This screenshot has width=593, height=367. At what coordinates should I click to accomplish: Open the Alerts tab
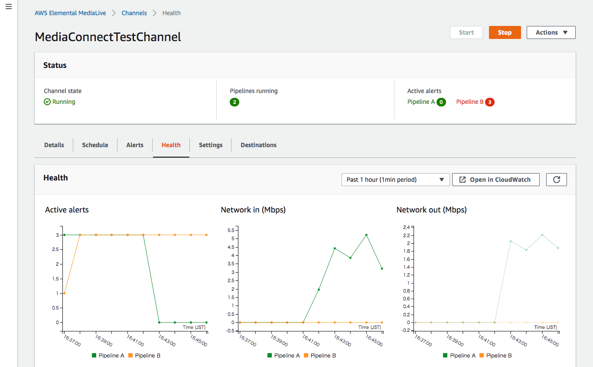[135, 145]
